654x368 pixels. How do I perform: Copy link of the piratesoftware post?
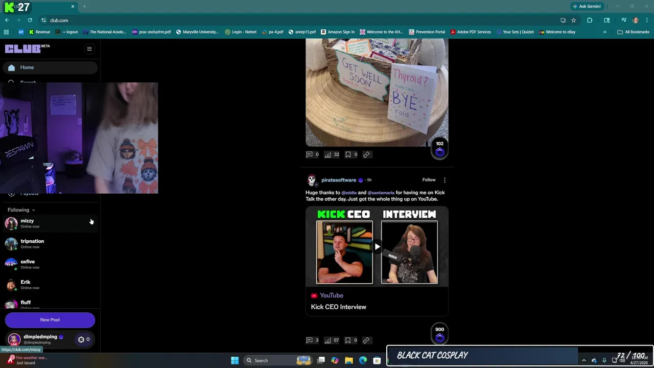click(366, 340)
